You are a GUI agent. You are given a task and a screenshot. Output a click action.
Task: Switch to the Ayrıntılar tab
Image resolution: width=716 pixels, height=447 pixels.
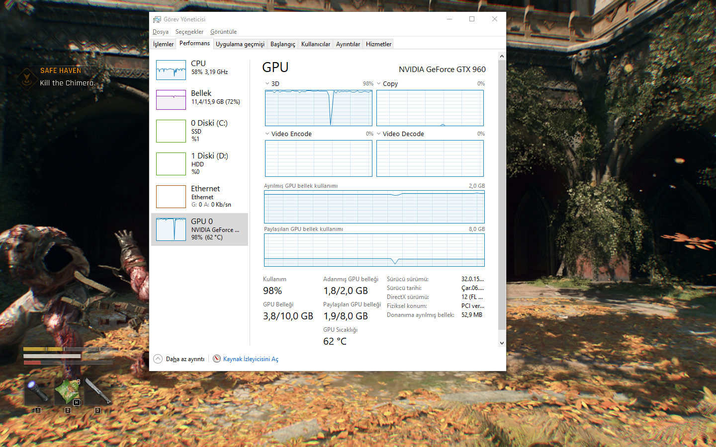coord(348,44)
